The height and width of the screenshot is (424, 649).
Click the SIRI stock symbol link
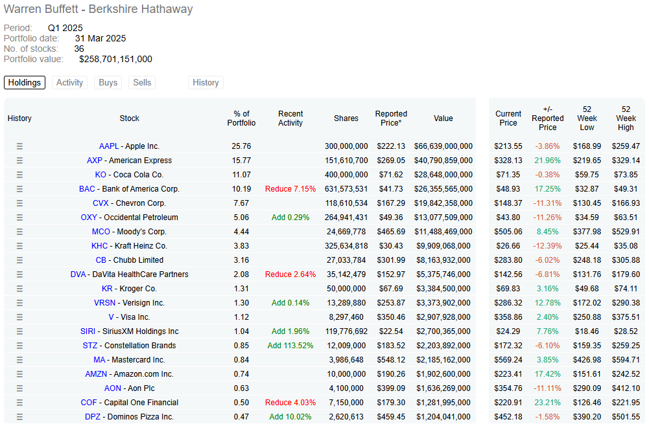click(x=88, y=331)
